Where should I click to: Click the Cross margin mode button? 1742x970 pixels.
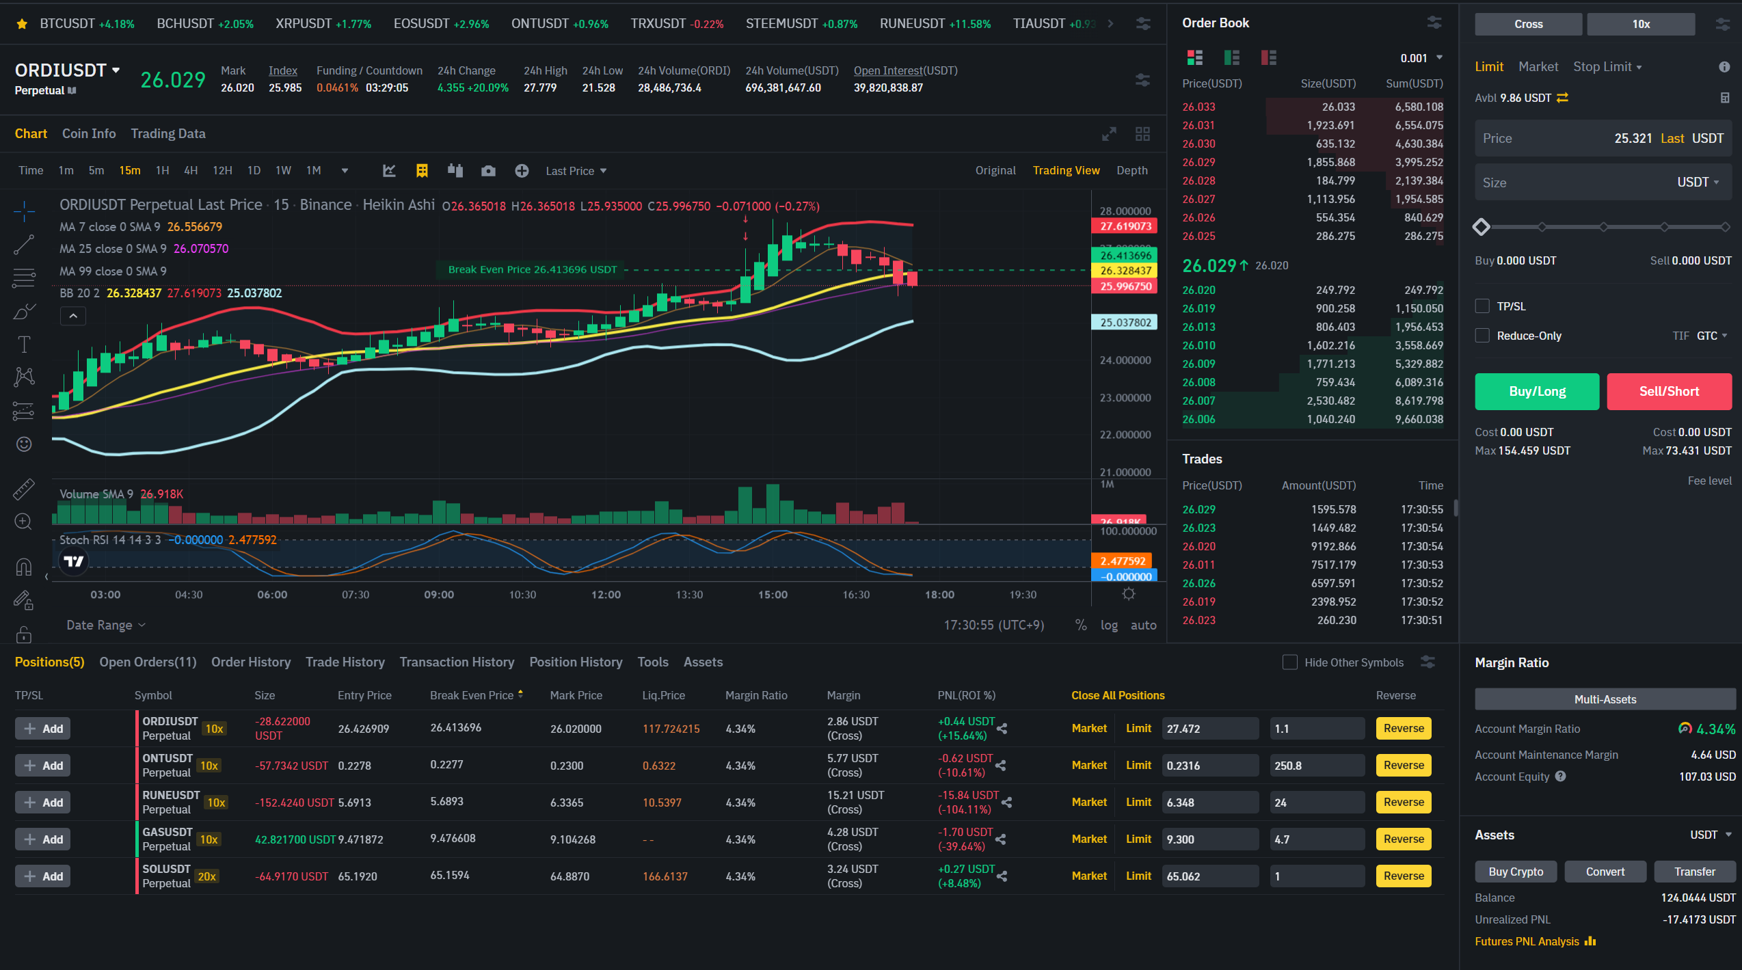click(x=1528, y=24)
